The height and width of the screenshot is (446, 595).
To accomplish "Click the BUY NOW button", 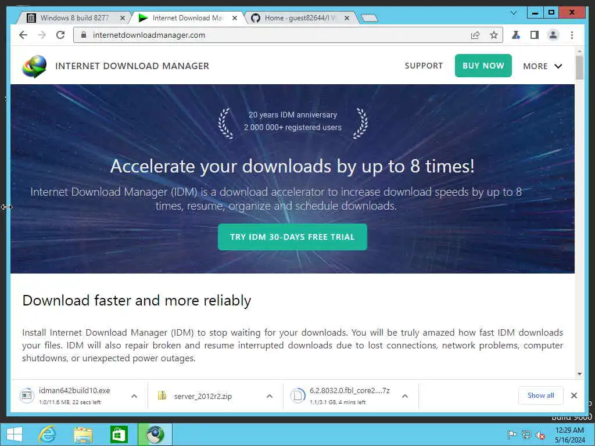I will [483, 66].
